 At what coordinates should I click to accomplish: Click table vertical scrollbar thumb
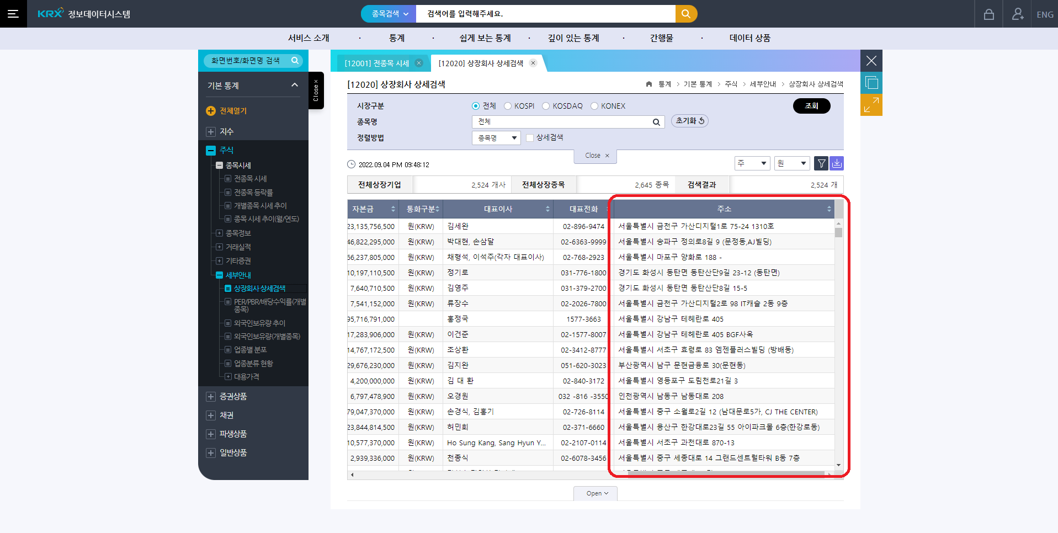coord(838,232)
